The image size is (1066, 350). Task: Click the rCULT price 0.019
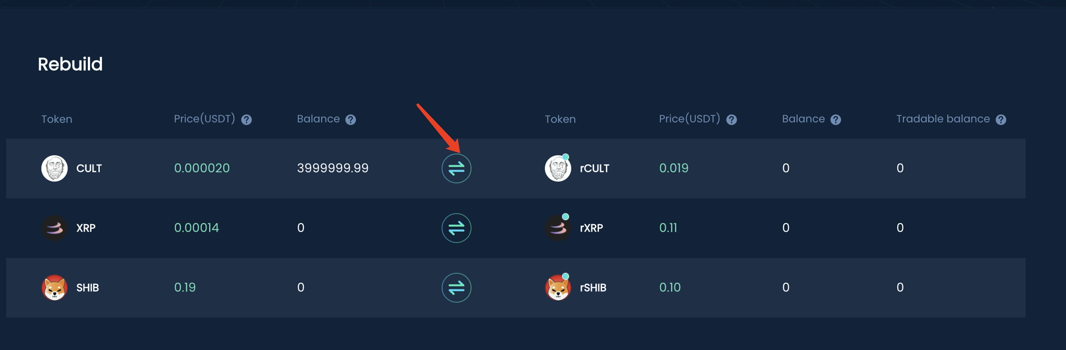coord(674,168)
